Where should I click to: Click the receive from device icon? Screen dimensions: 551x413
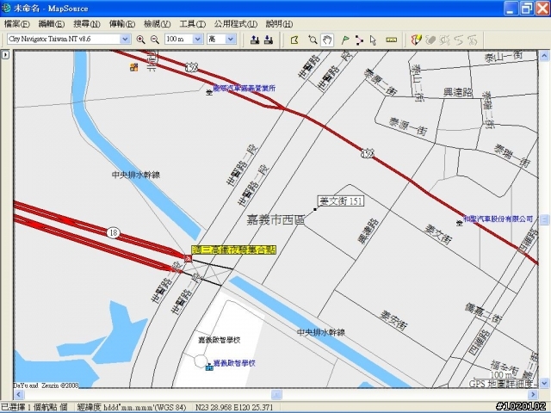point(269,40)
